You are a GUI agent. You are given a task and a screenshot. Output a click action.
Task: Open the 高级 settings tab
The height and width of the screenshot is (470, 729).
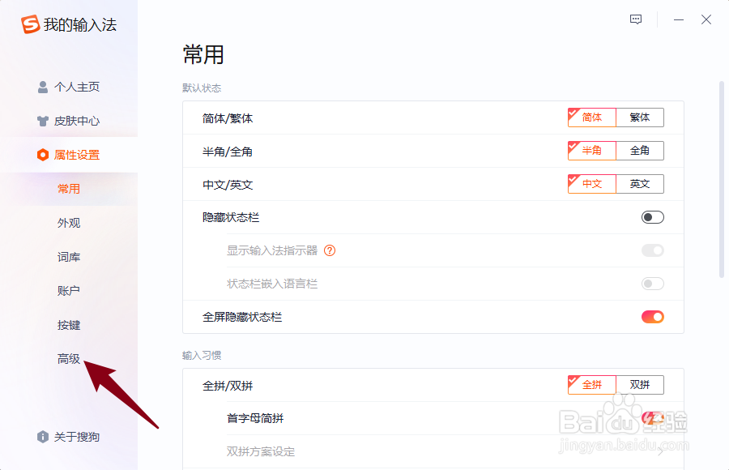[69, 359]
